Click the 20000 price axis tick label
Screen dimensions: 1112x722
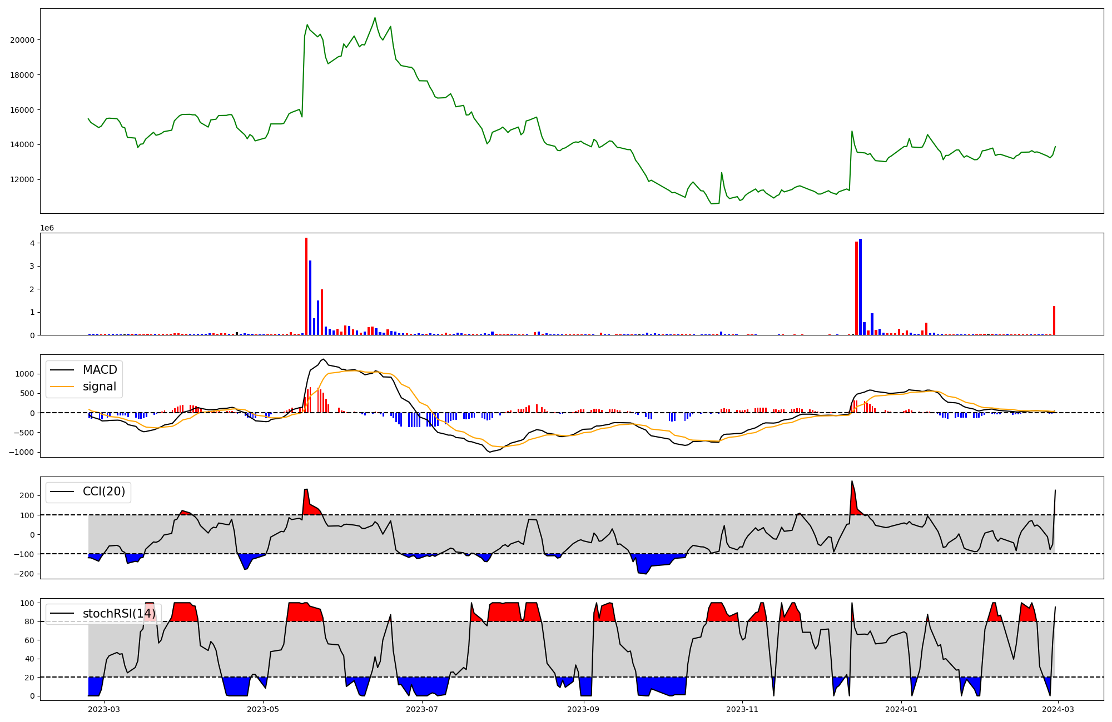coord(22,40)
